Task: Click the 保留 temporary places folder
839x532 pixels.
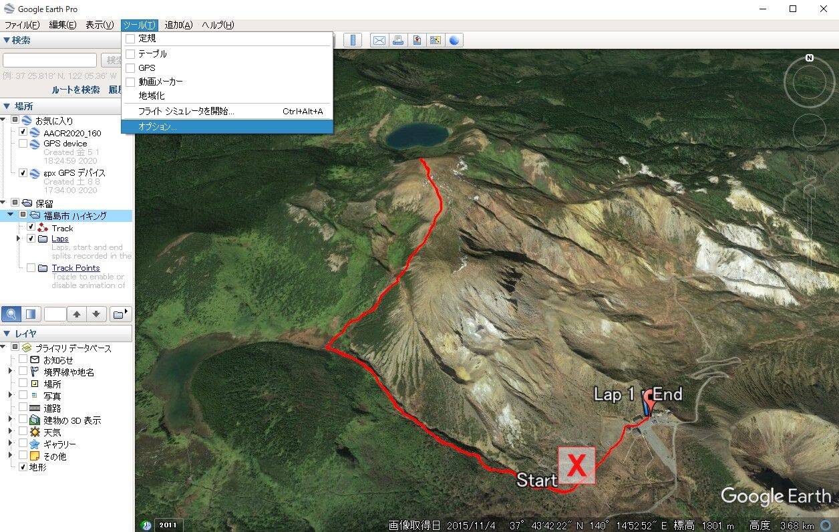Action: (x=44, y=203)
